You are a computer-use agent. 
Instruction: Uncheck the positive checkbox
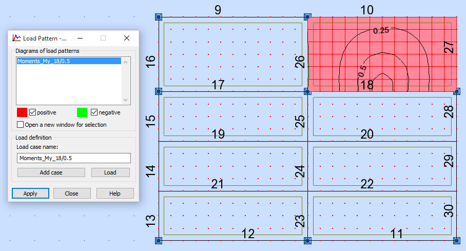coord(33,112)
